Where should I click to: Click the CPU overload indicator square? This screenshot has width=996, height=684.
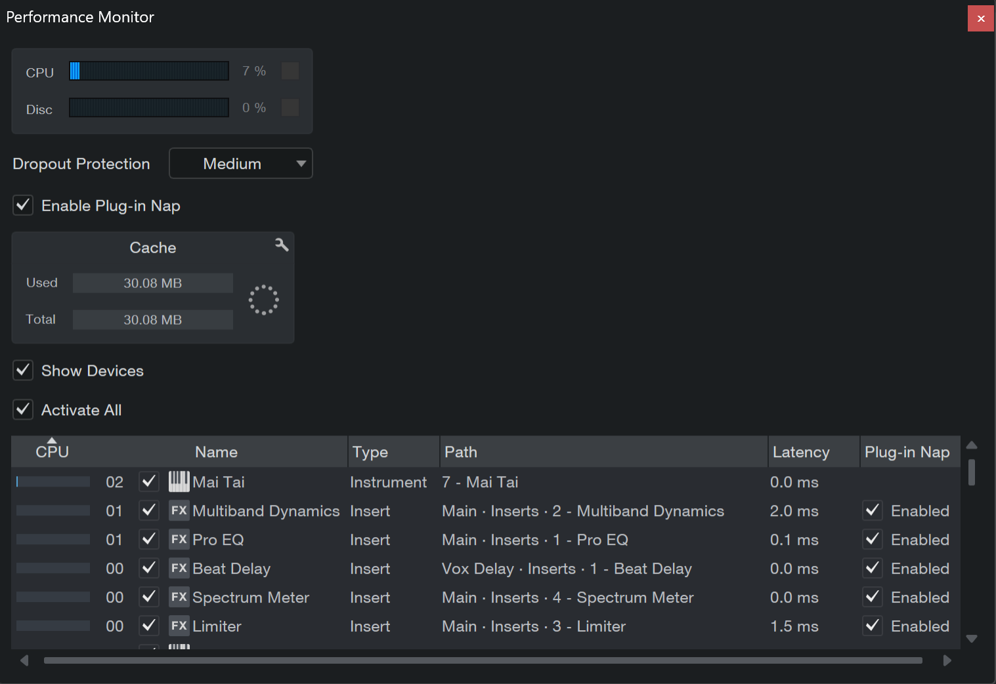(290, 71)
